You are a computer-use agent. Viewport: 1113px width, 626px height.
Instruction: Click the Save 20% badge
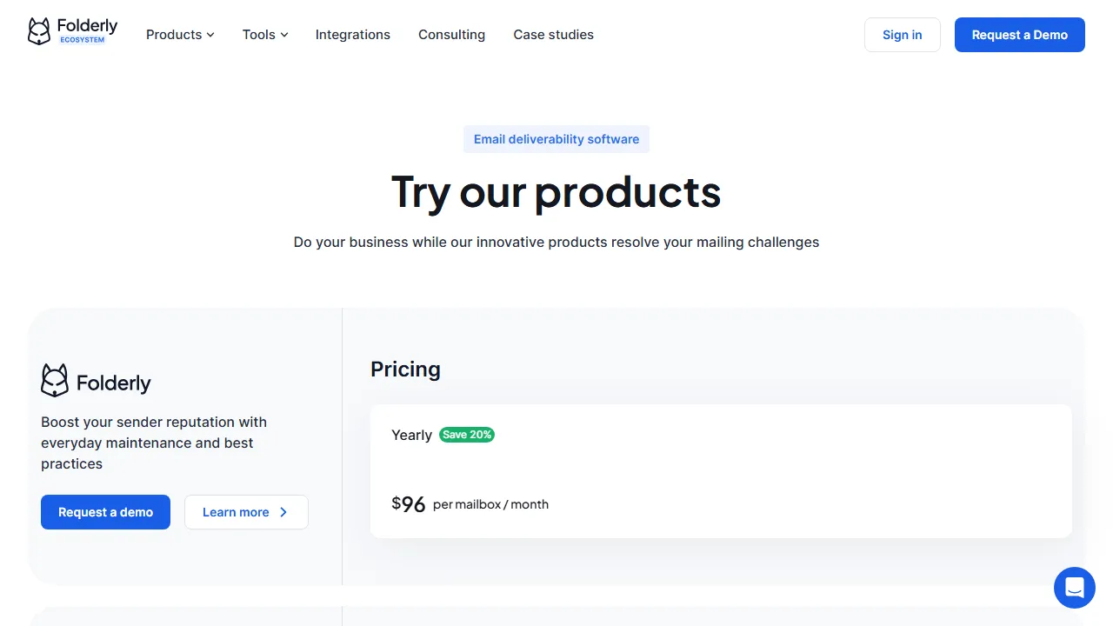467,435
